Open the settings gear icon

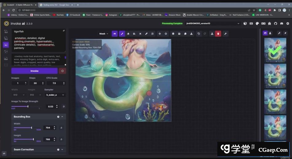[x=288, y=23]
